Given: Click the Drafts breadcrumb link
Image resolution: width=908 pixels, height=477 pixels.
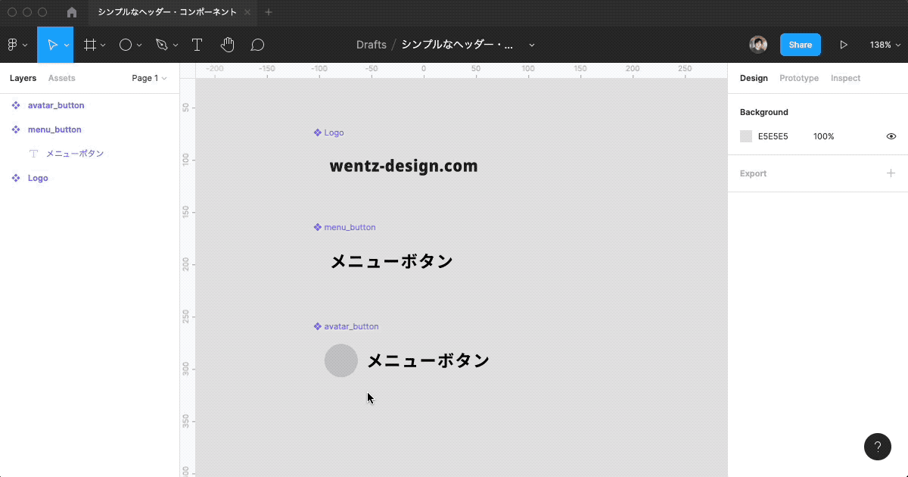Looking at the screenshot, I should (371, 45).
